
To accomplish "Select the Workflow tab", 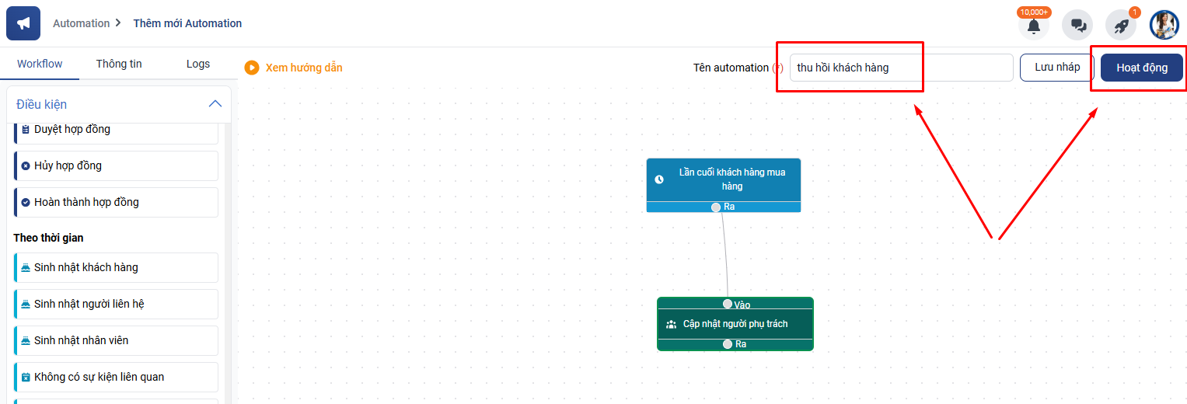I will click(40, 64).
